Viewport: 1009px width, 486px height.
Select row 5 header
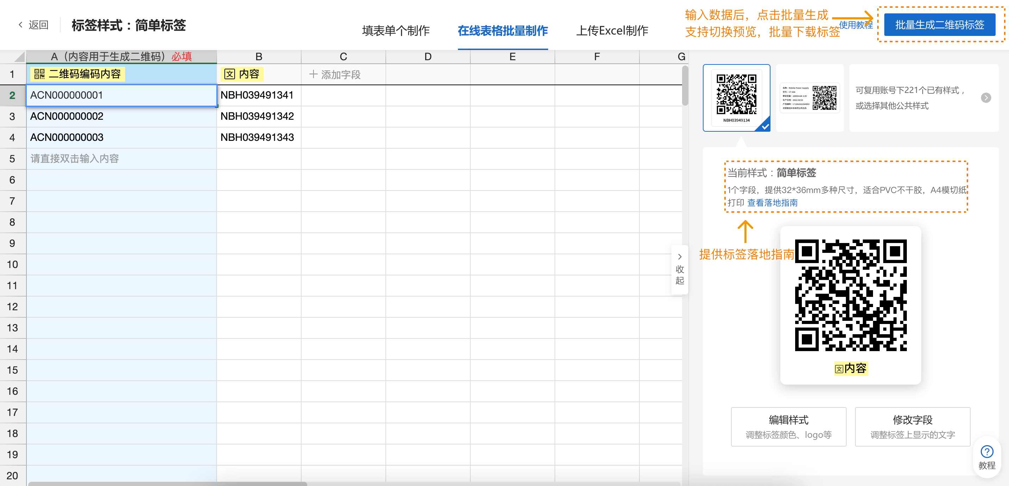click(x=13, y=158)
